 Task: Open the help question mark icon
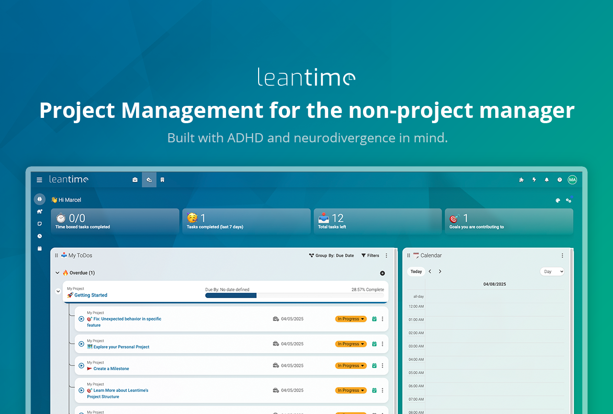click(559, 180)
